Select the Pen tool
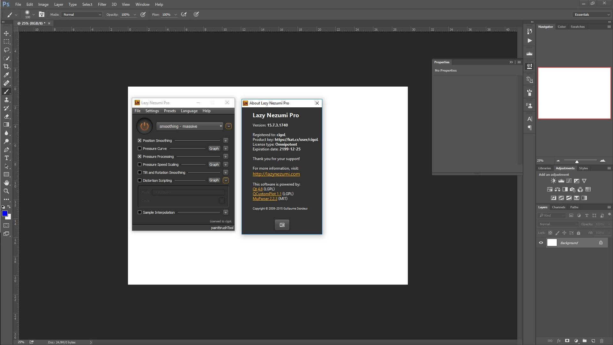This screenshot has width=613, height=345. click(x=6, y=149)
